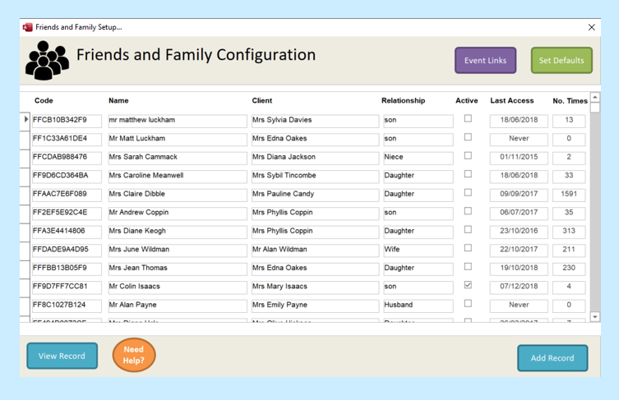The image size is (619, 400).
Task: Click the last access field 07/12/2018
Action: tap(519, 287)
